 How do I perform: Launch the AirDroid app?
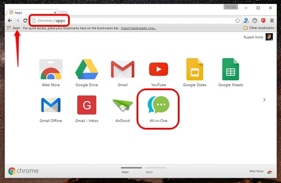click(x=122, y=105)
